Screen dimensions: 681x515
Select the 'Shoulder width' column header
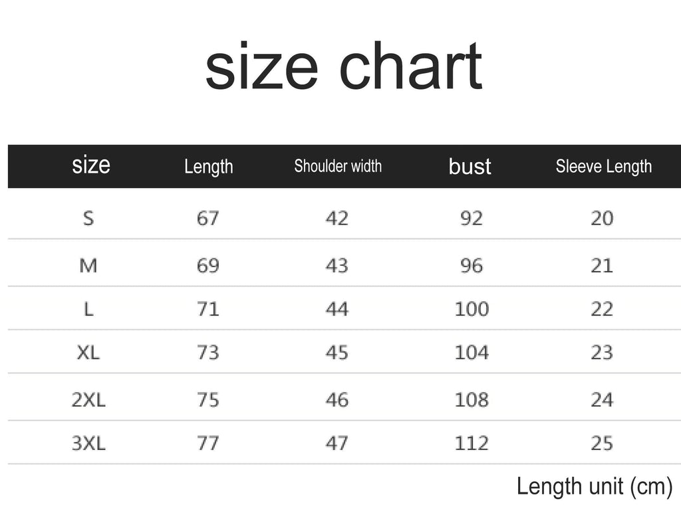pyautogui.click(x=338, y=165)
